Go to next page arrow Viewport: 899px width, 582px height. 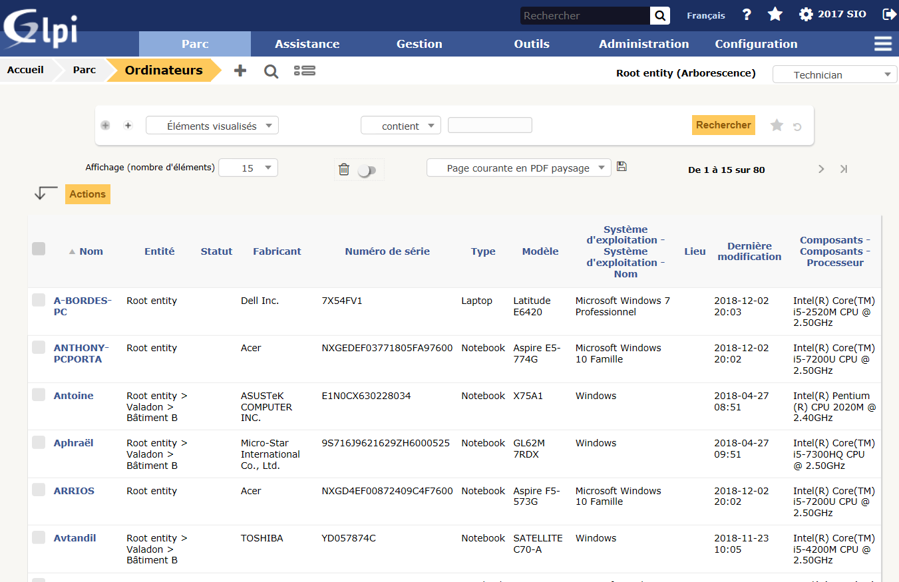[821, 169]
